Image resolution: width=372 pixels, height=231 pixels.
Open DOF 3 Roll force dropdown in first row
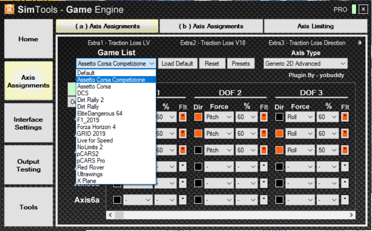[x=300, y=117]
